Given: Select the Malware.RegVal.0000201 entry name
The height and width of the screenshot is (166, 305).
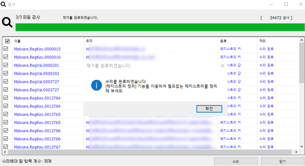Looking at the screenshot, I should tap(37, 65).
